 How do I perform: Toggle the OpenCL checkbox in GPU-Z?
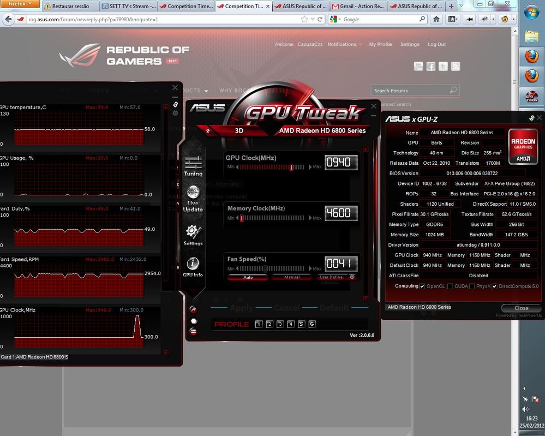pos(422,286)
